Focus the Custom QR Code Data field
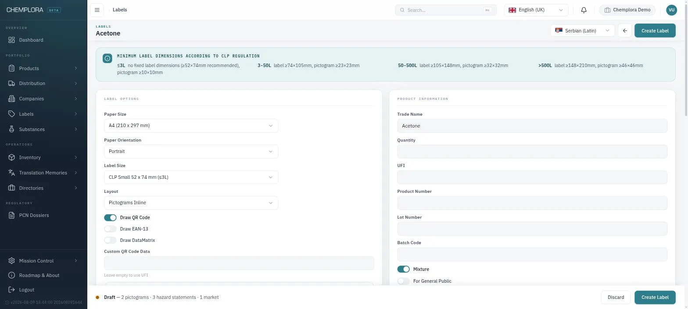 point(239,263)
